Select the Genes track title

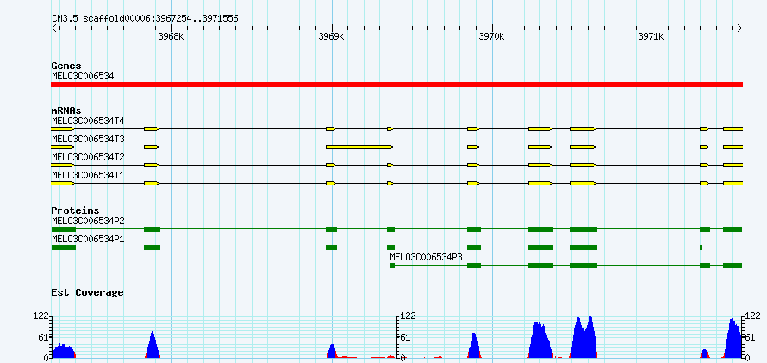pyautogui.click(x=66, y=66)
